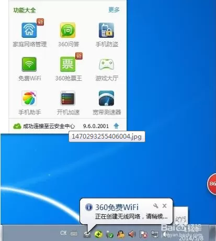Click the blue upgrade arrow beside version number
The image size is (216, 241).
pos(116,125)
